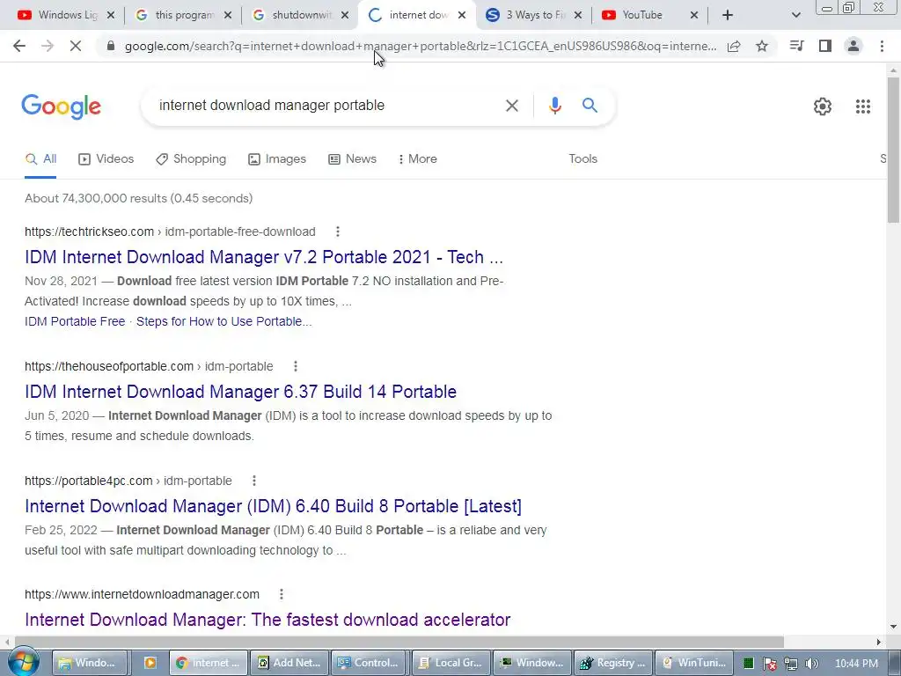The image size is (901, 676).
Task: Open 'Steps for How to Use Portable' sitelink
Action: (224, 321)
